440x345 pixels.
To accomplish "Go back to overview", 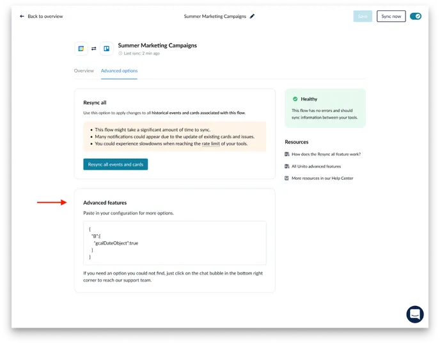I will [x=45, y=16].
